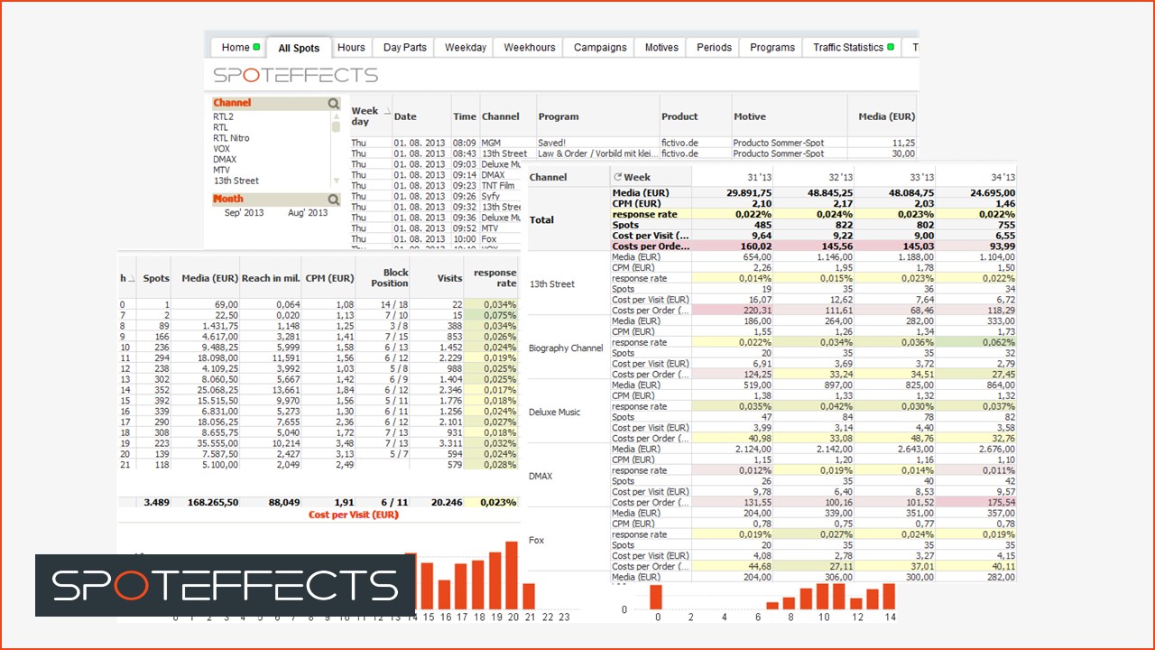Click the Saved! program cell
This screenshot has width=1155, height=650.
[597, 143]
